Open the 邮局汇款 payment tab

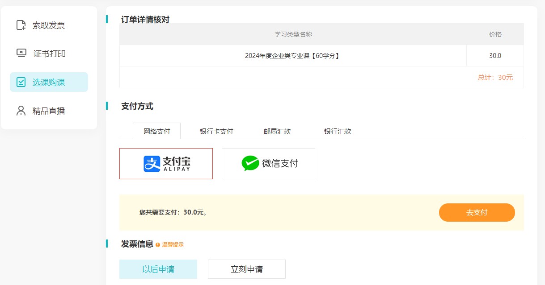point(277,132)
